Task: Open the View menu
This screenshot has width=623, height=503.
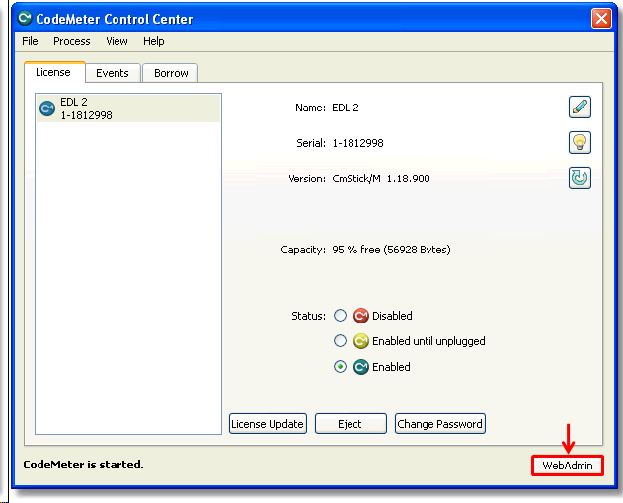Action: click(117, 41)
